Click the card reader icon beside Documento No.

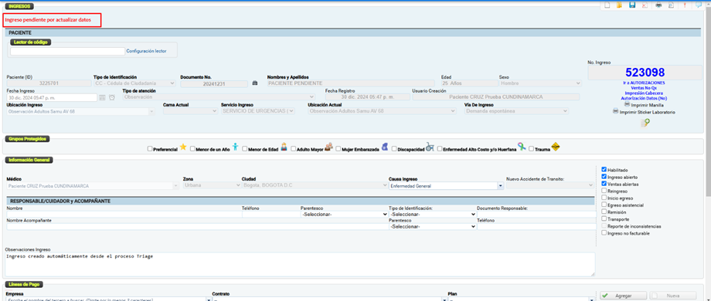[254, 83]
